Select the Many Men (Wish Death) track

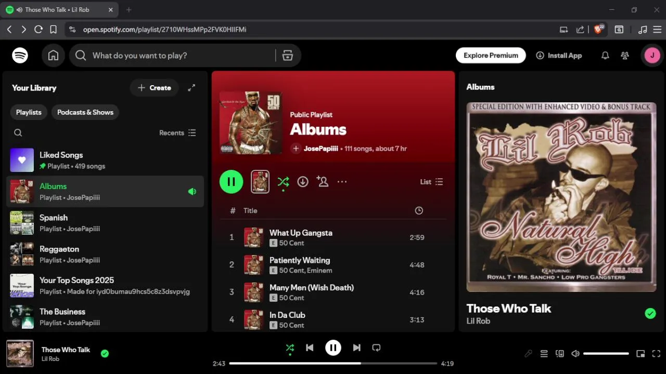pyautogui.click(x=333, y=292)
